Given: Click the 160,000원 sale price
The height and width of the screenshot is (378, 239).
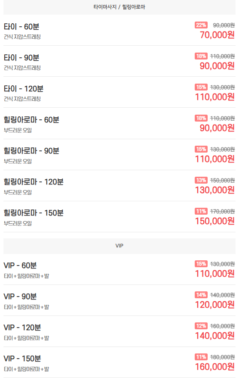Looking at the screenshot, I should click(215, 367).
